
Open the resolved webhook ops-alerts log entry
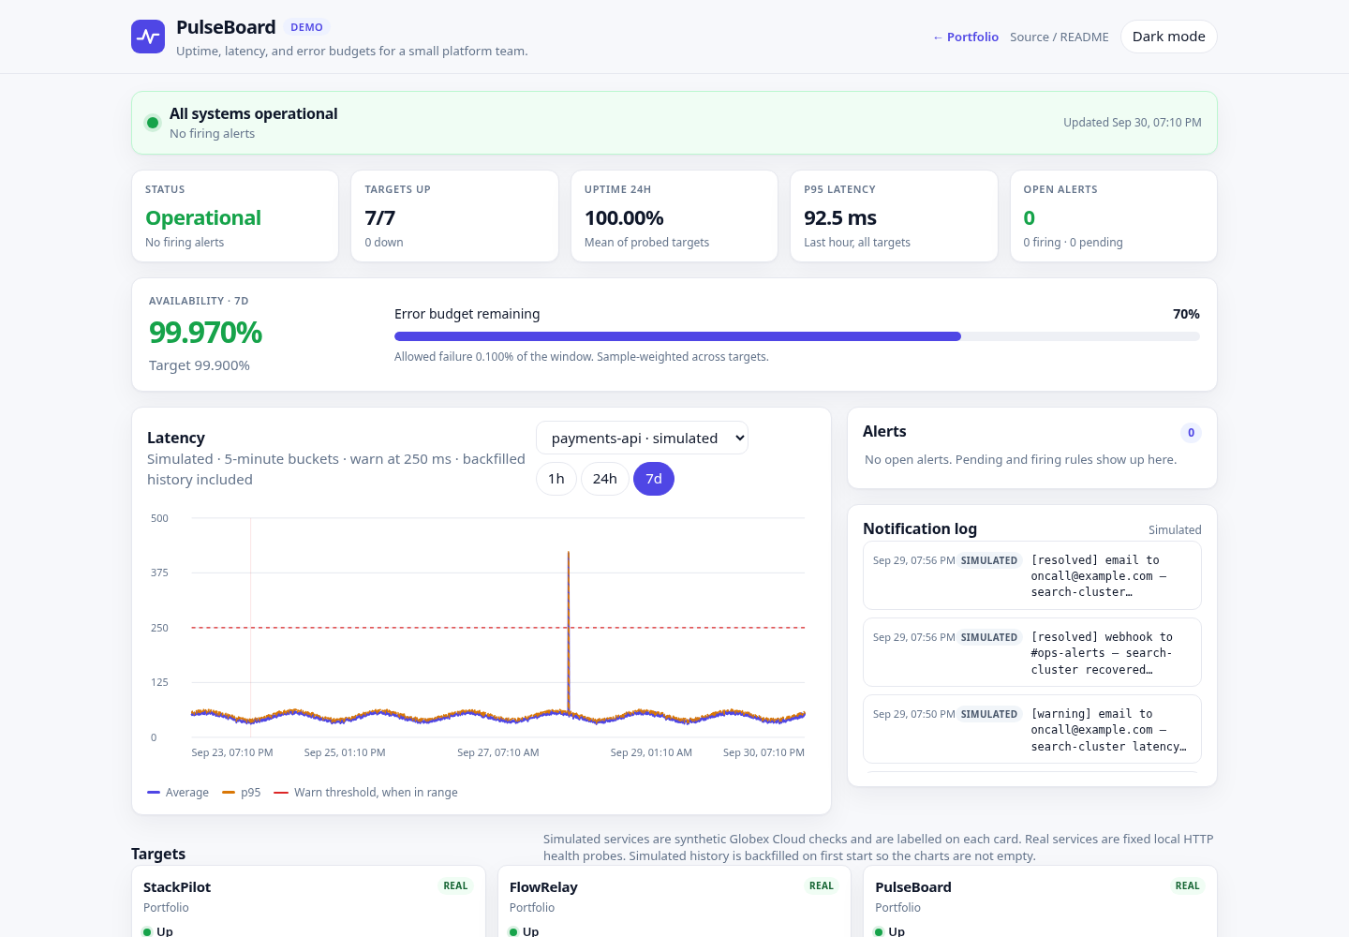pos(1032,653)
